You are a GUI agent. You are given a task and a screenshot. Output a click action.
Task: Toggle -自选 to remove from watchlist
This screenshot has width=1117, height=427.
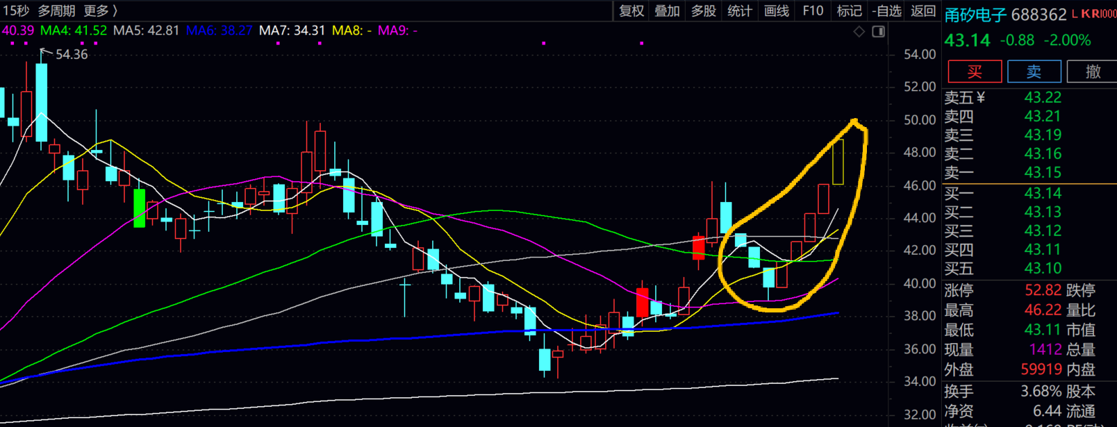pos(886,11)
